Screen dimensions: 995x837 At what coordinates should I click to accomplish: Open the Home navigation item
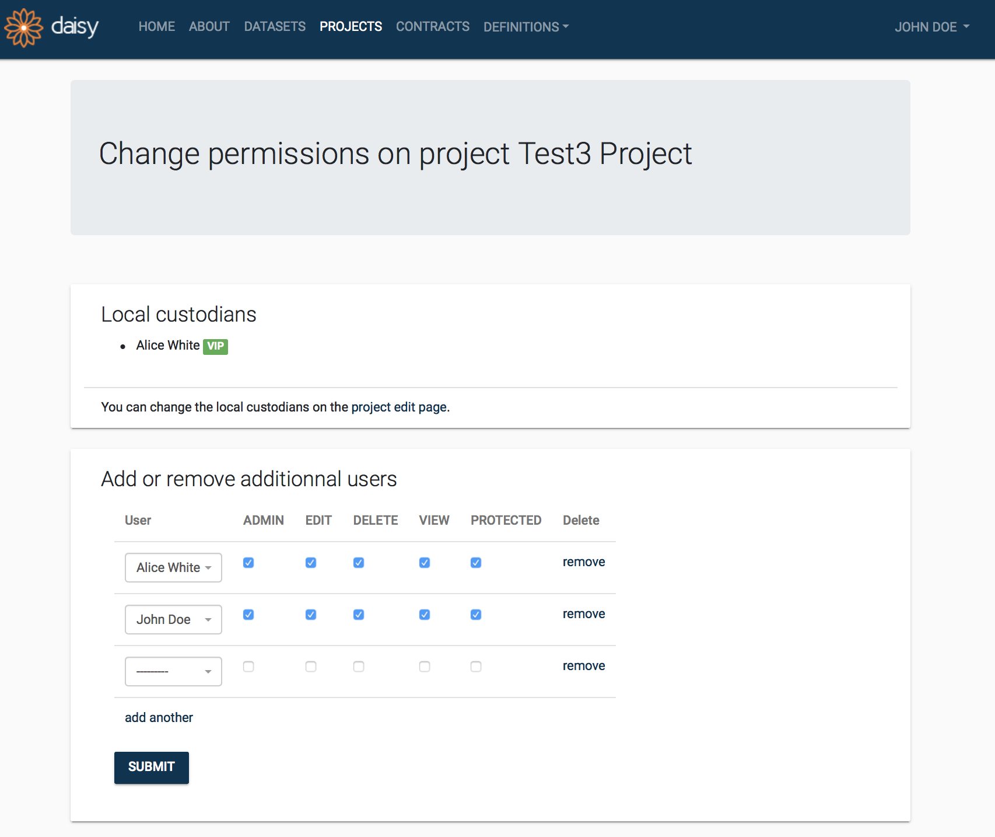tap(156, 27)
